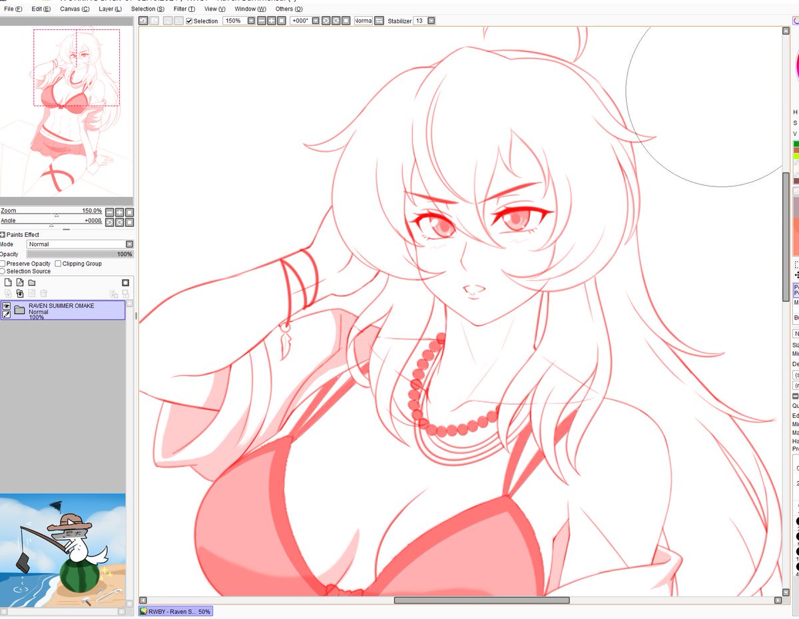Click the vertical canvas scrollbar

click(786, 236)
